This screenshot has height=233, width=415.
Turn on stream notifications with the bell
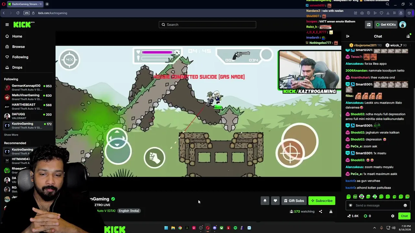[x=265, y=201]
